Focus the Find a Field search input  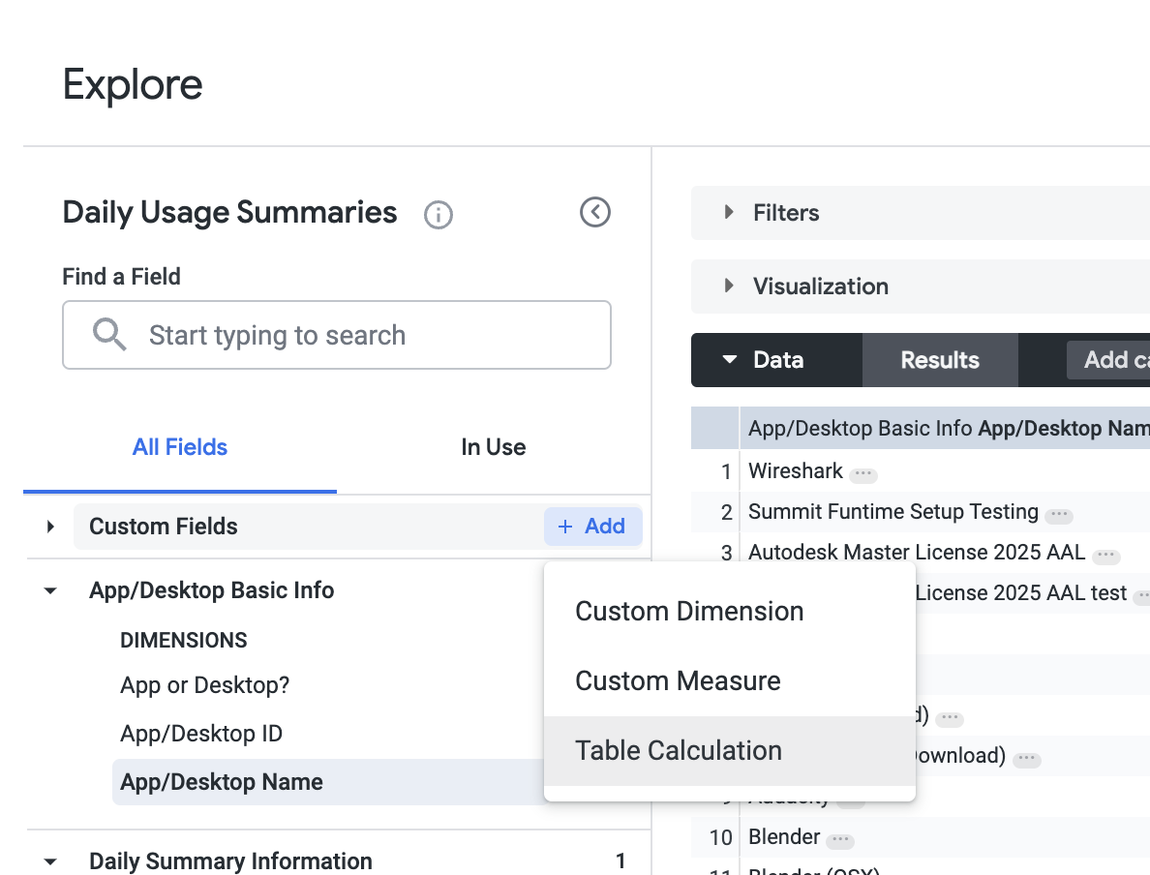pyautogui.click(x=368, y=336)
